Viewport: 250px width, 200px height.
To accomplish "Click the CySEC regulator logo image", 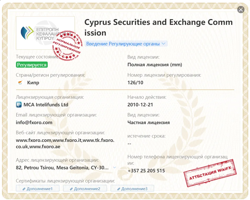I will (x=45, y=33).
